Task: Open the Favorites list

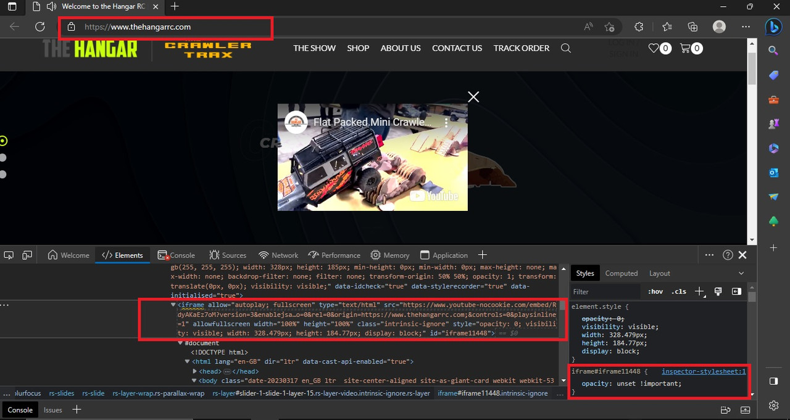Action: coord(667,27)
